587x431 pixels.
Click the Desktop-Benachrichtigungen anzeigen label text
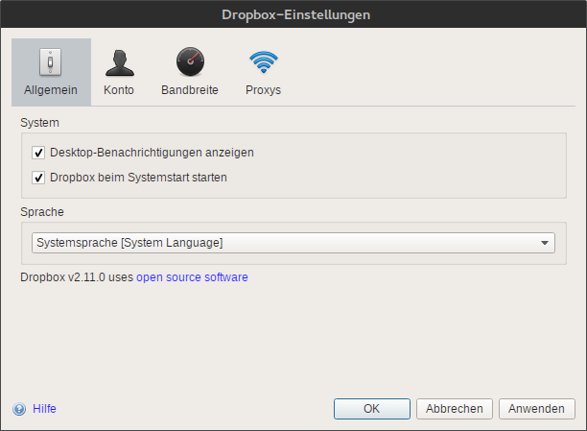[152, 152]
